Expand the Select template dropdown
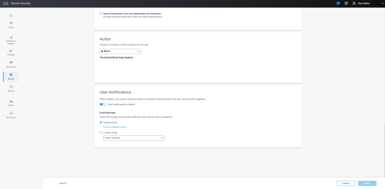The width and height of the screenshot is (385, 189). (134, 138)
